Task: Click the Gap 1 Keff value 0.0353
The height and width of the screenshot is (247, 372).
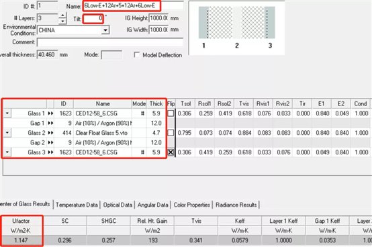Action: [328, 240]
